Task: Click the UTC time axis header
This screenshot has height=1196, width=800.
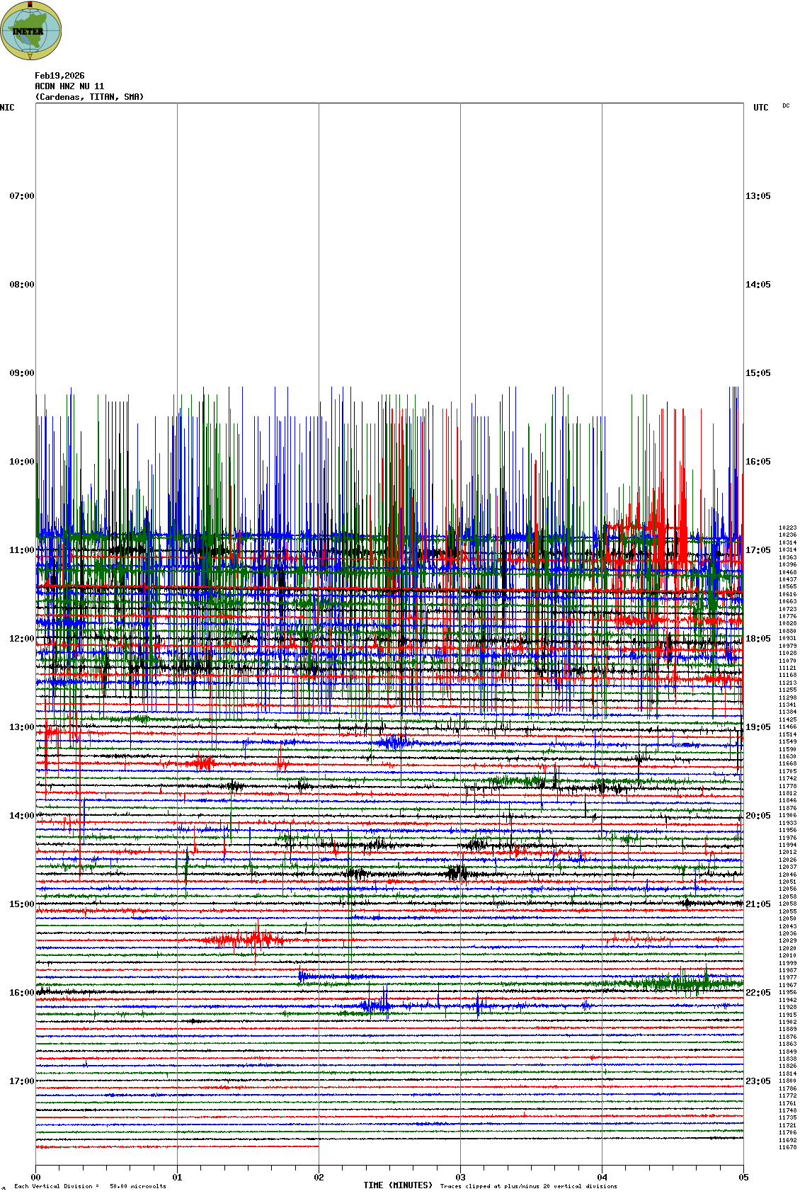Action: 760,108
